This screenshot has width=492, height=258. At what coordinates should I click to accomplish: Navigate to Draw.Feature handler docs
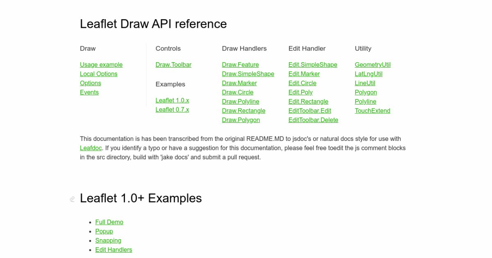tap(240, 65)
